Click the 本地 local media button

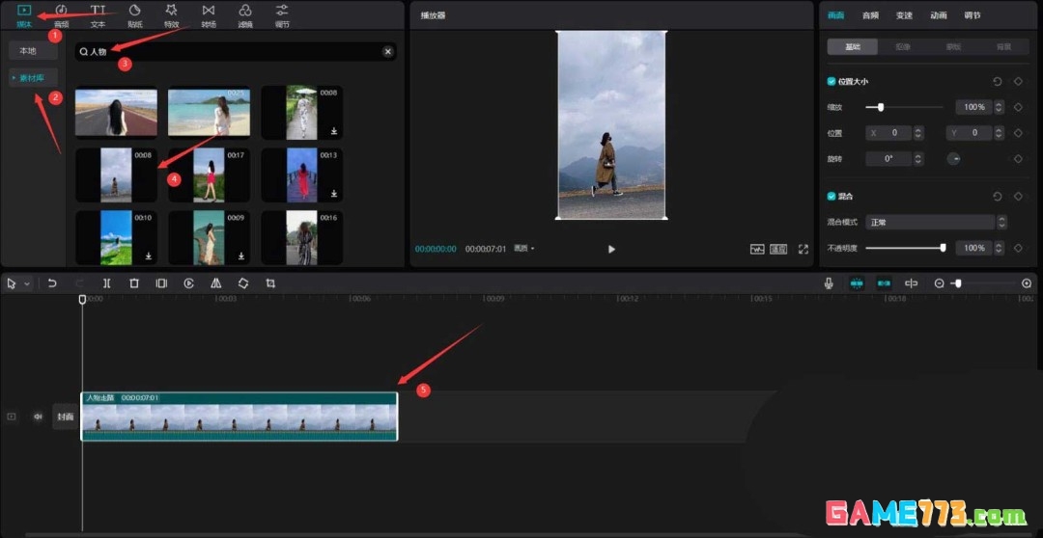coord(28,51)
